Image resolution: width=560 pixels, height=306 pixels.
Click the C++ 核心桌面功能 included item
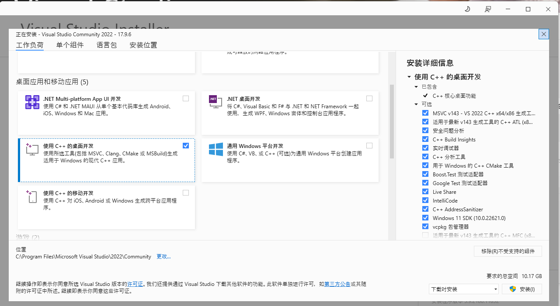(454, 96)
